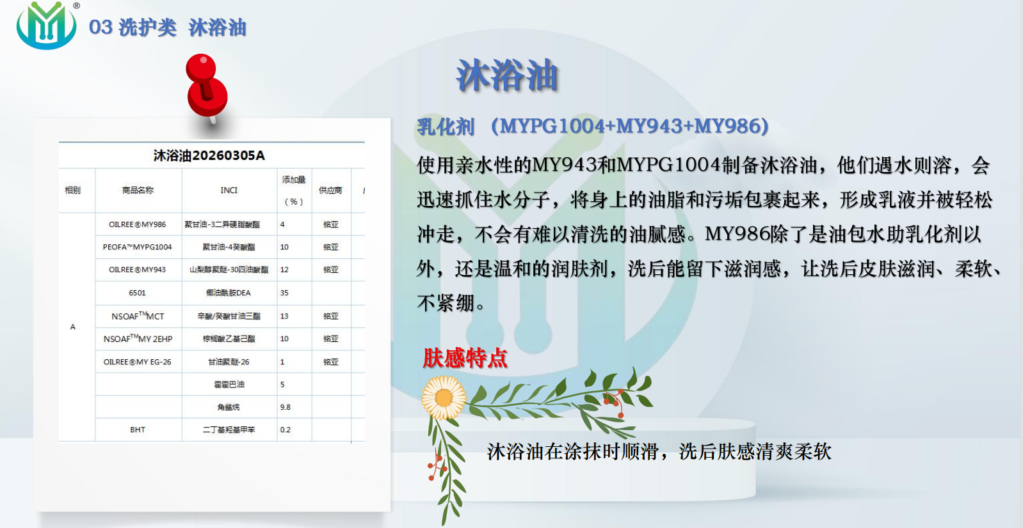Click the INCI cell "二丁基羟基甲苯"
Screen dimensions: 1023x528
pos(229,430)
